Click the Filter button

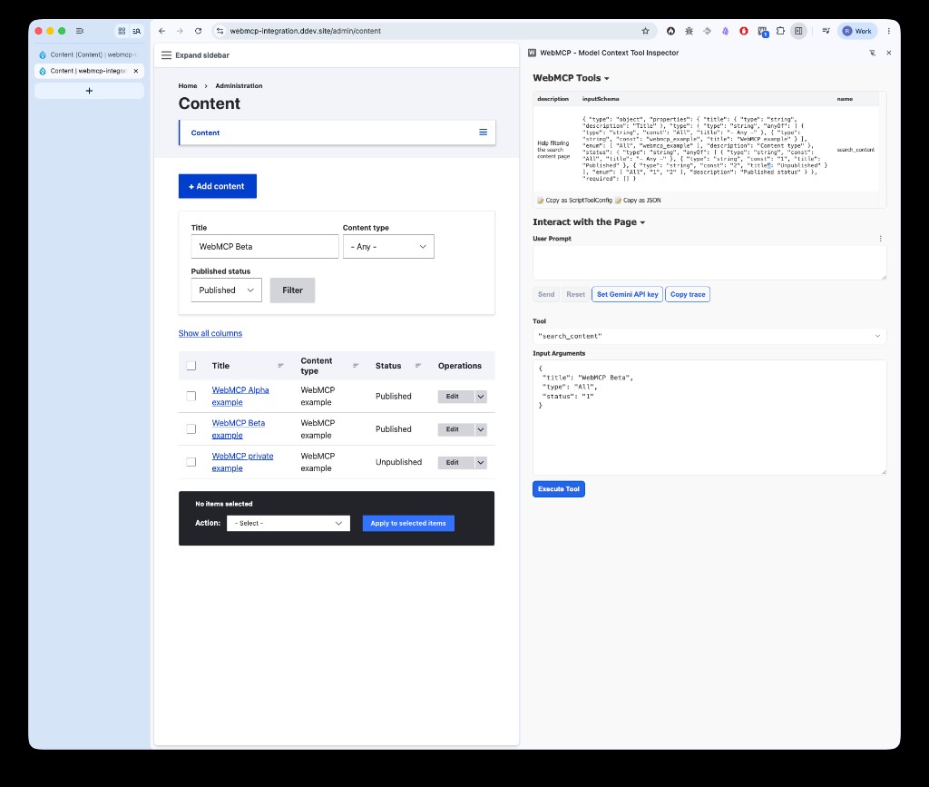(x=292, y=290)
